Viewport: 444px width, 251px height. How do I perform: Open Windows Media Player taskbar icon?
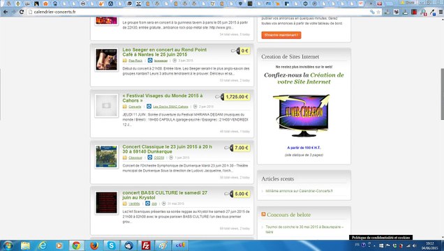pyautogui.click(x=59, y=245)
